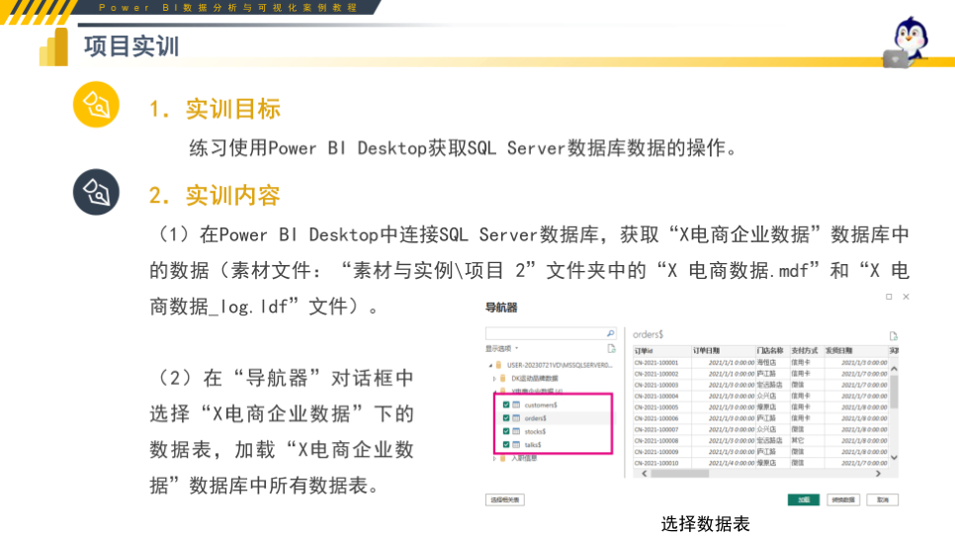Close the Navigator dialog
Viewport: 955px width, 538px height.
coord(906,297)
